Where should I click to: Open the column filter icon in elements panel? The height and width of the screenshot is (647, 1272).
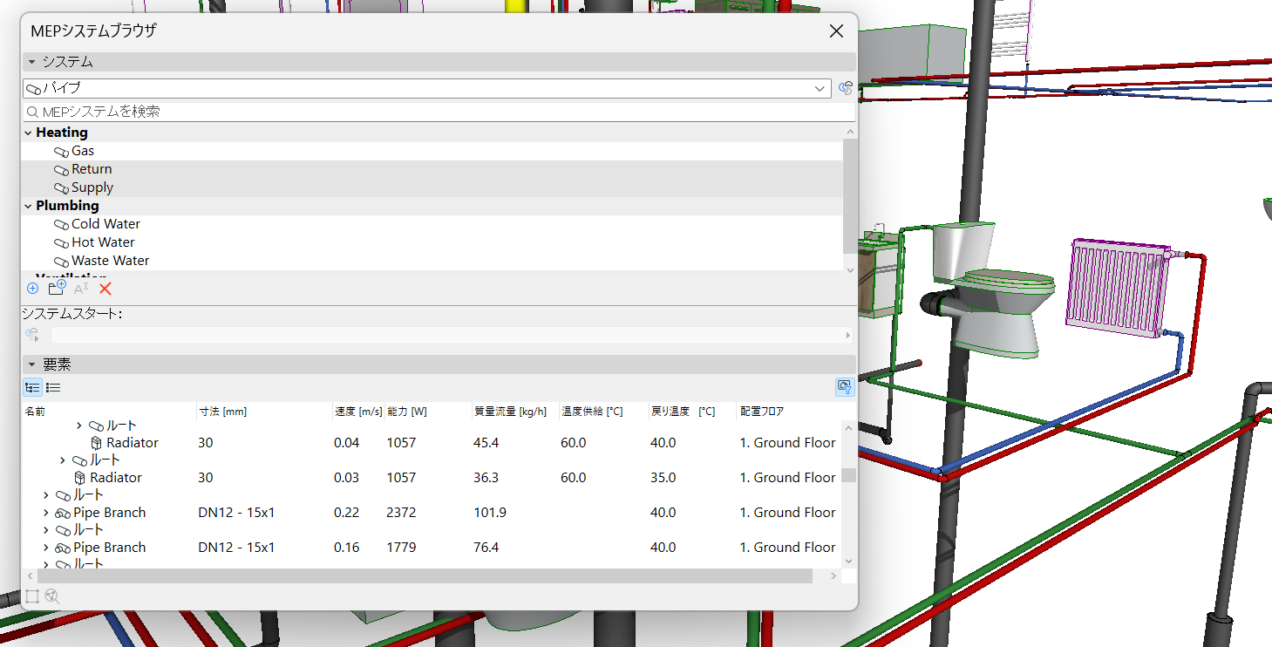pyautogui.click(x=843, y=387)
